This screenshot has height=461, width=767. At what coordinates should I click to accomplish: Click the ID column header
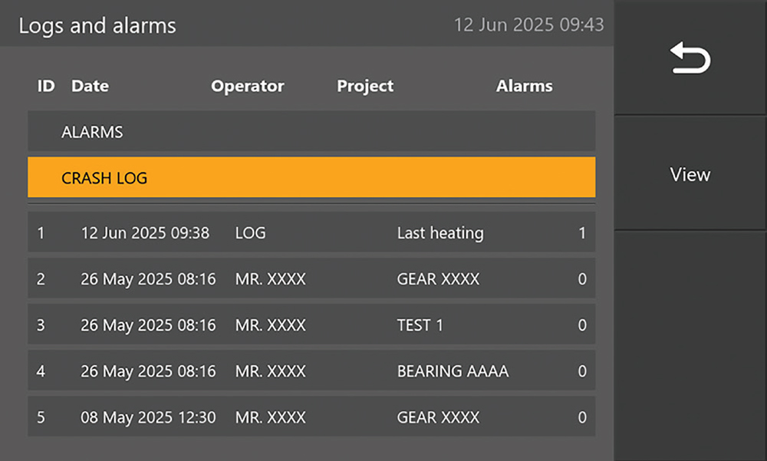pos(46,86)
